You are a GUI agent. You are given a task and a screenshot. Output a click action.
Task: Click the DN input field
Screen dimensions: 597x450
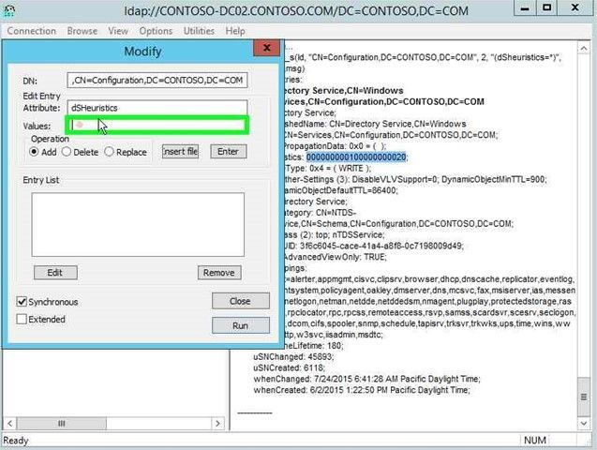(x=157, y=81)
